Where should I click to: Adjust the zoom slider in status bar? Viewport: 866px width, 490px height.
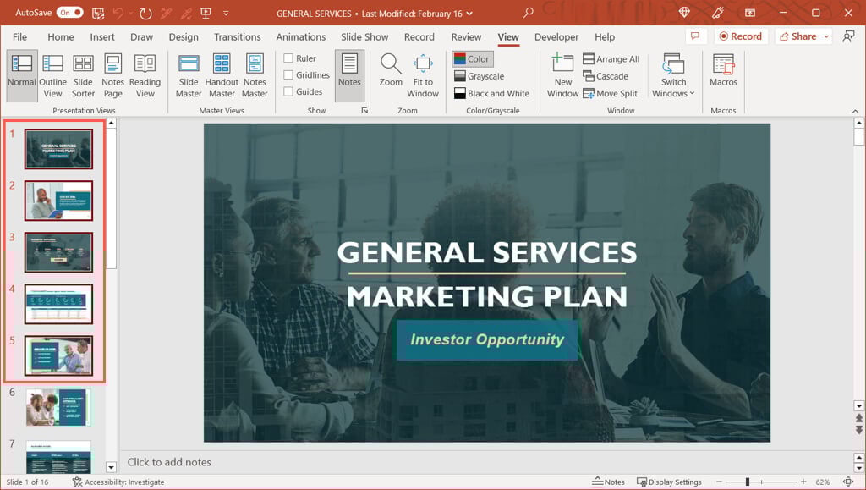pyautogui.click(x=748, y=482)
